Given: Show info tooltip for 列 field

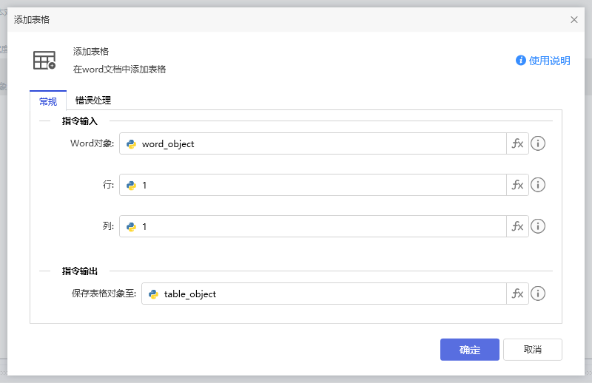Looking at the screenshot, I should (538, 226).
